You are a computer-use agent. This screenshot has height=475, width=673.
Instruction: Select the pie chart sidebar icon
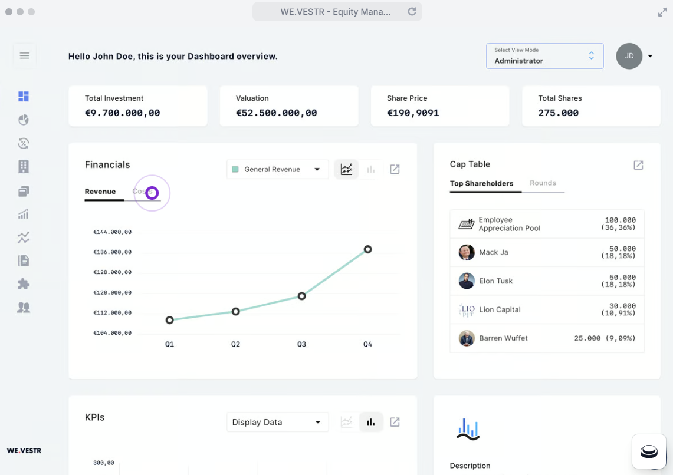pyautogui.click(x=23, y=120)
